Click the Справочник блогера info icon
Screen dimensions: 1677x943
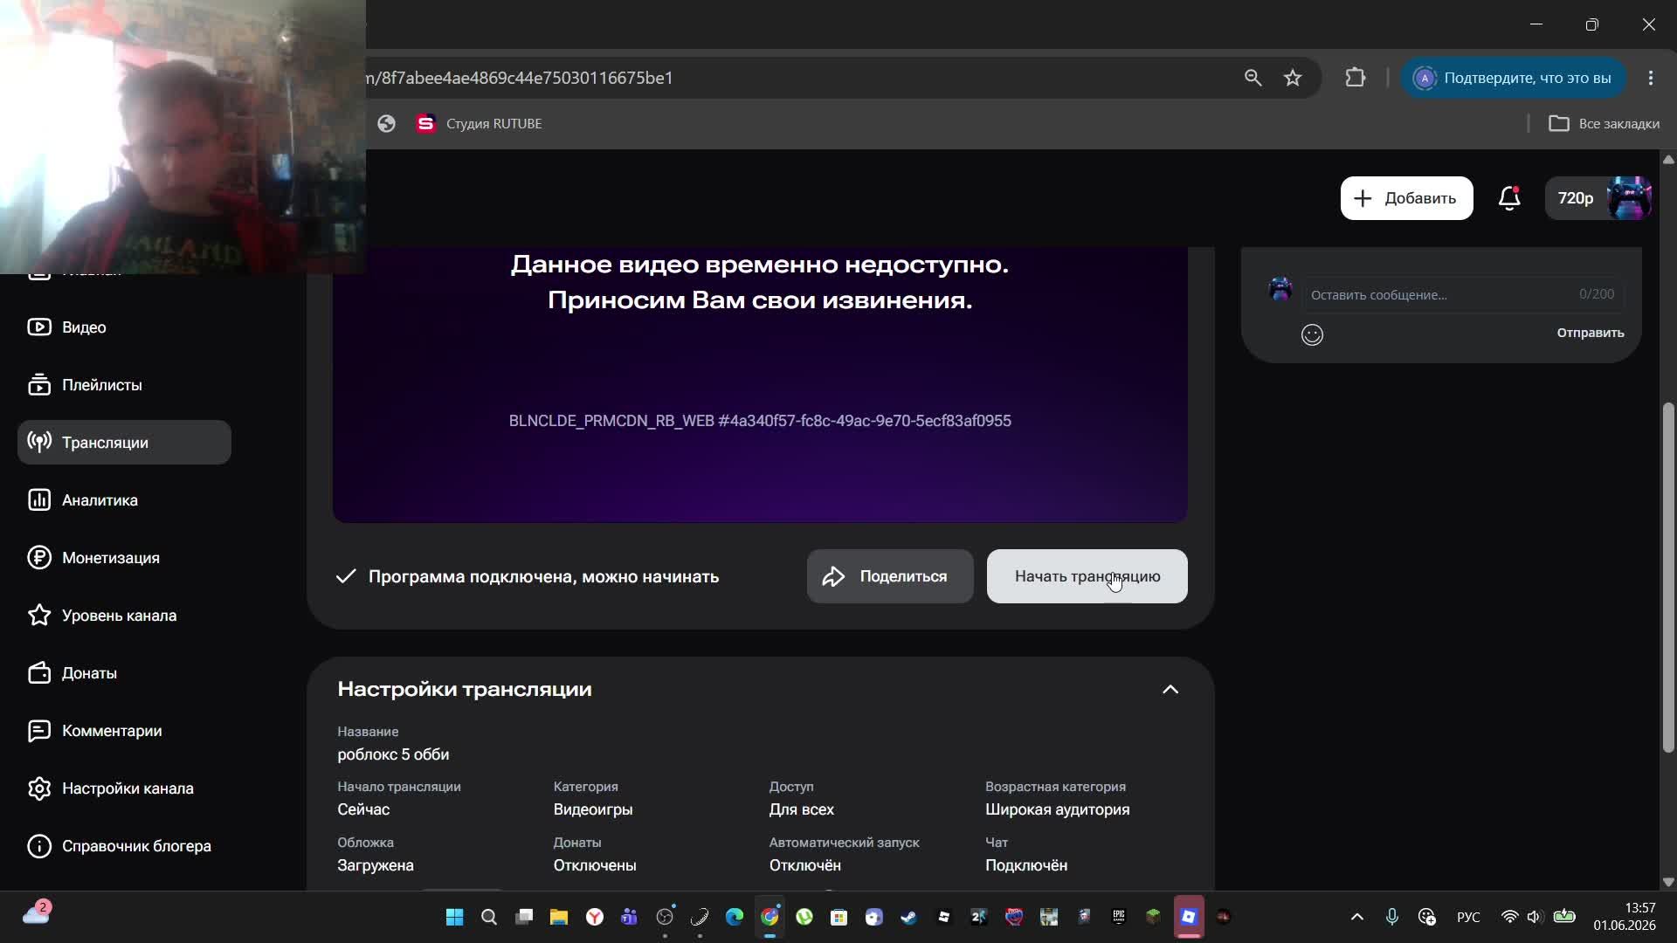coord(39,846)
